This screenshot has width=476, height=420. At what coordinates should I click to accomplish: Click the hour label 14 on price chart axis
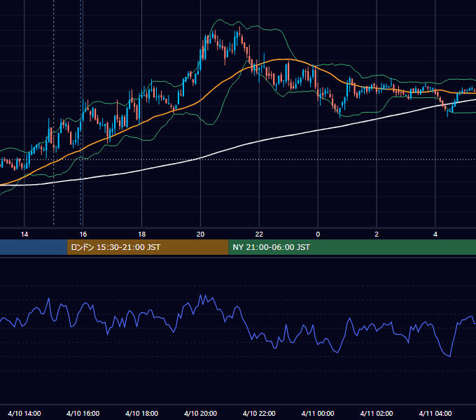24,234
